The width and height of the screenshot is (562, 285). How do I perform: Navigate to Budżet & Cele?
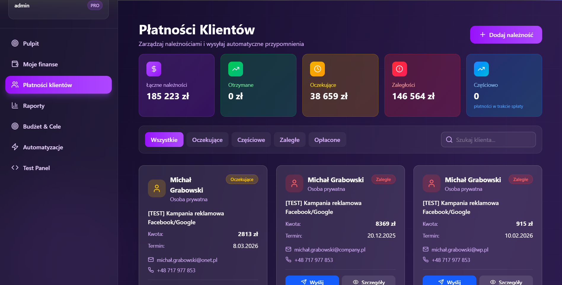click(x=42, y=127)
